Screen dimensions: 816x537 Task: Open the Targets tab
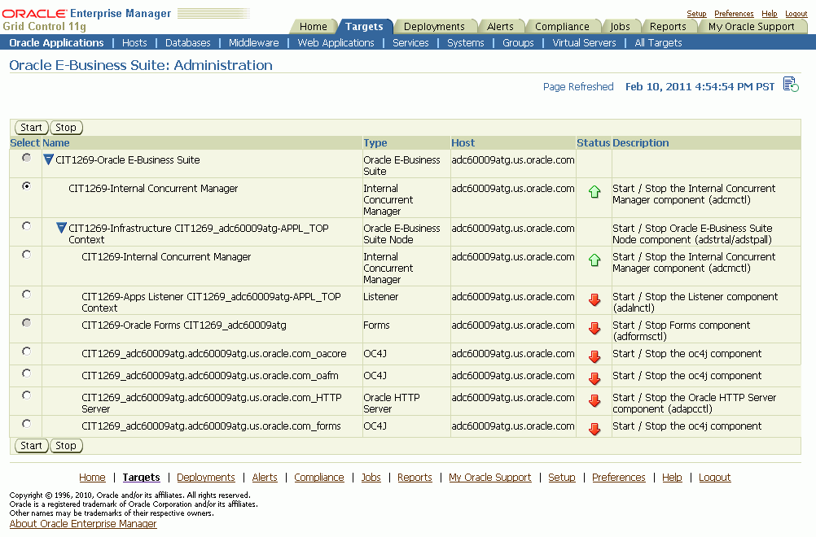tap(364, 27)
